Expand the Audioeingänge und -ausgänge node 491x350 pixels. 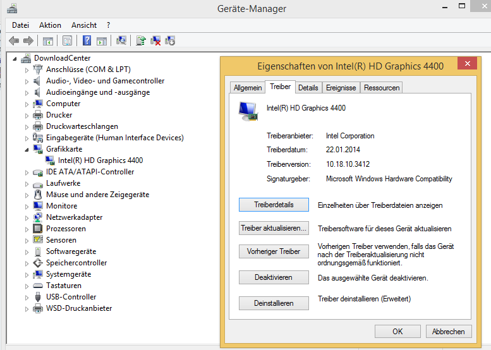coord(27,93)
